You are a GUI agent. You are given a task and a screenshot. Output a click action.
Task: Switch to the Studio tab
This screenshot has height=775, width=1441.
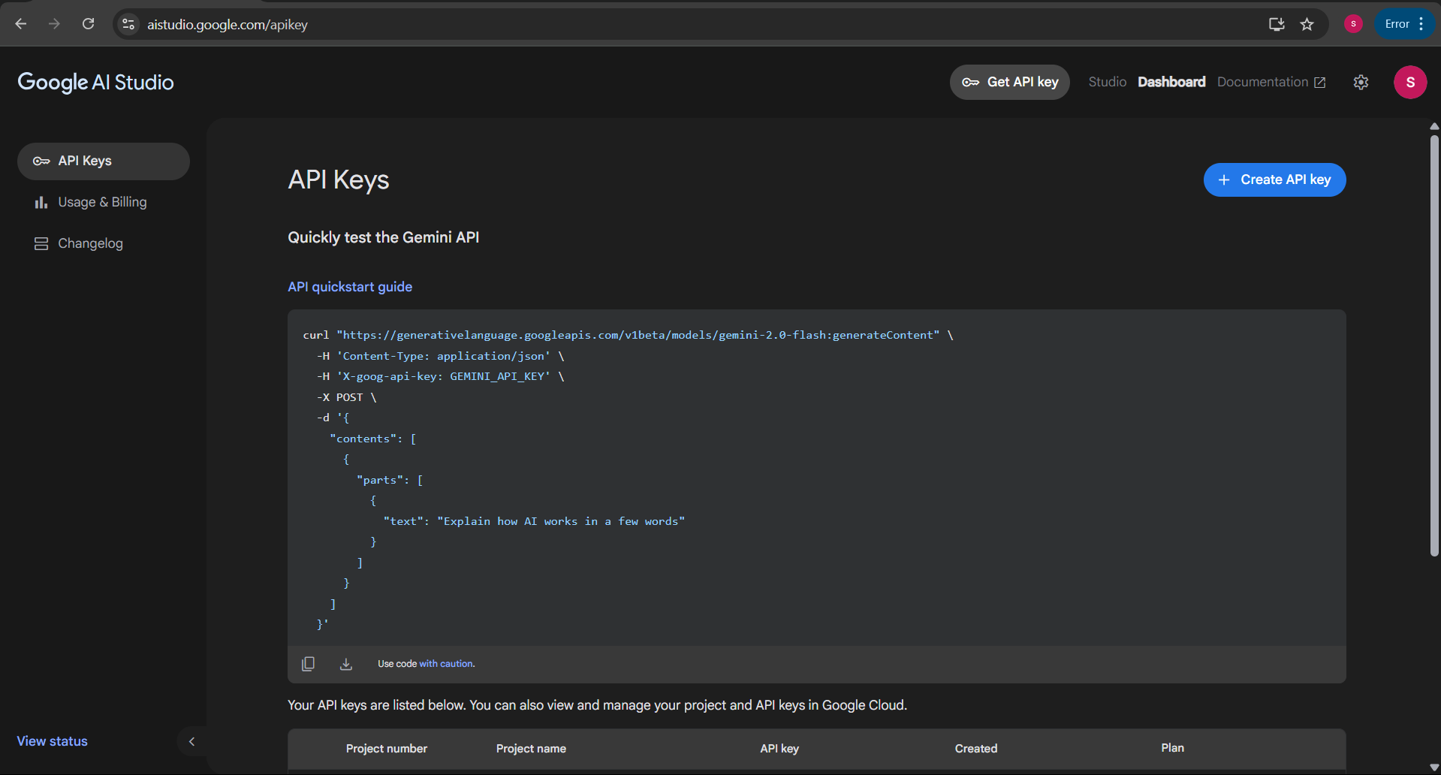point(1107,82)
